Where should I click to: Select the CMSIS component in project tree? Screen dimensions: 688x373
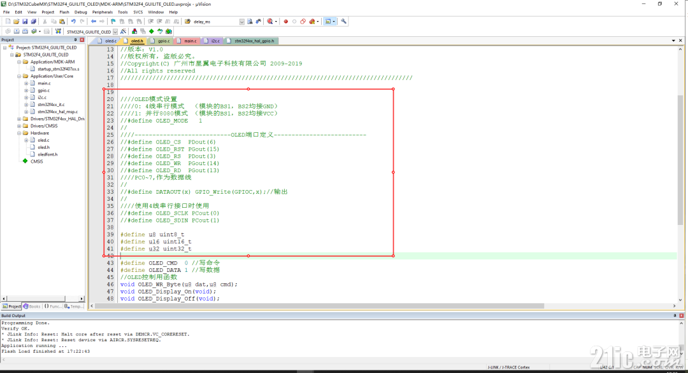[x=37, y=161]
